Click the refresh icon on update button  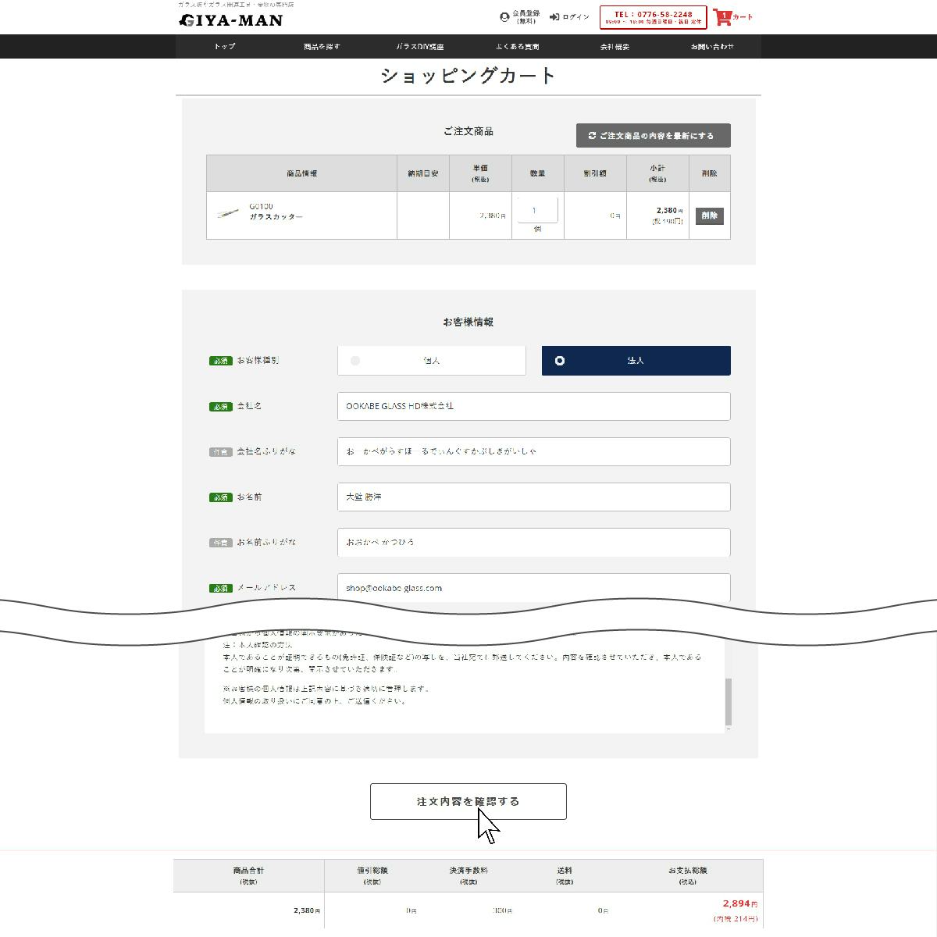point(592,136)
